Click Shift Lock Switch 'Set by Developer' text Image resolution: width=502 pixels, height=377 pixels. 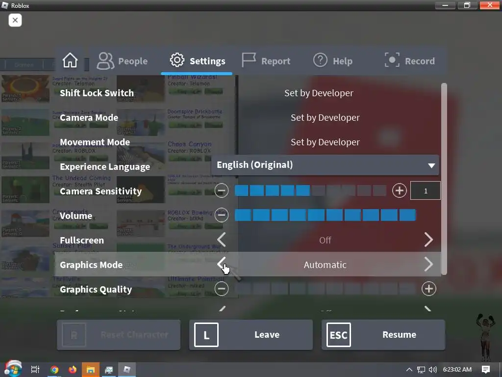point(319,93)
